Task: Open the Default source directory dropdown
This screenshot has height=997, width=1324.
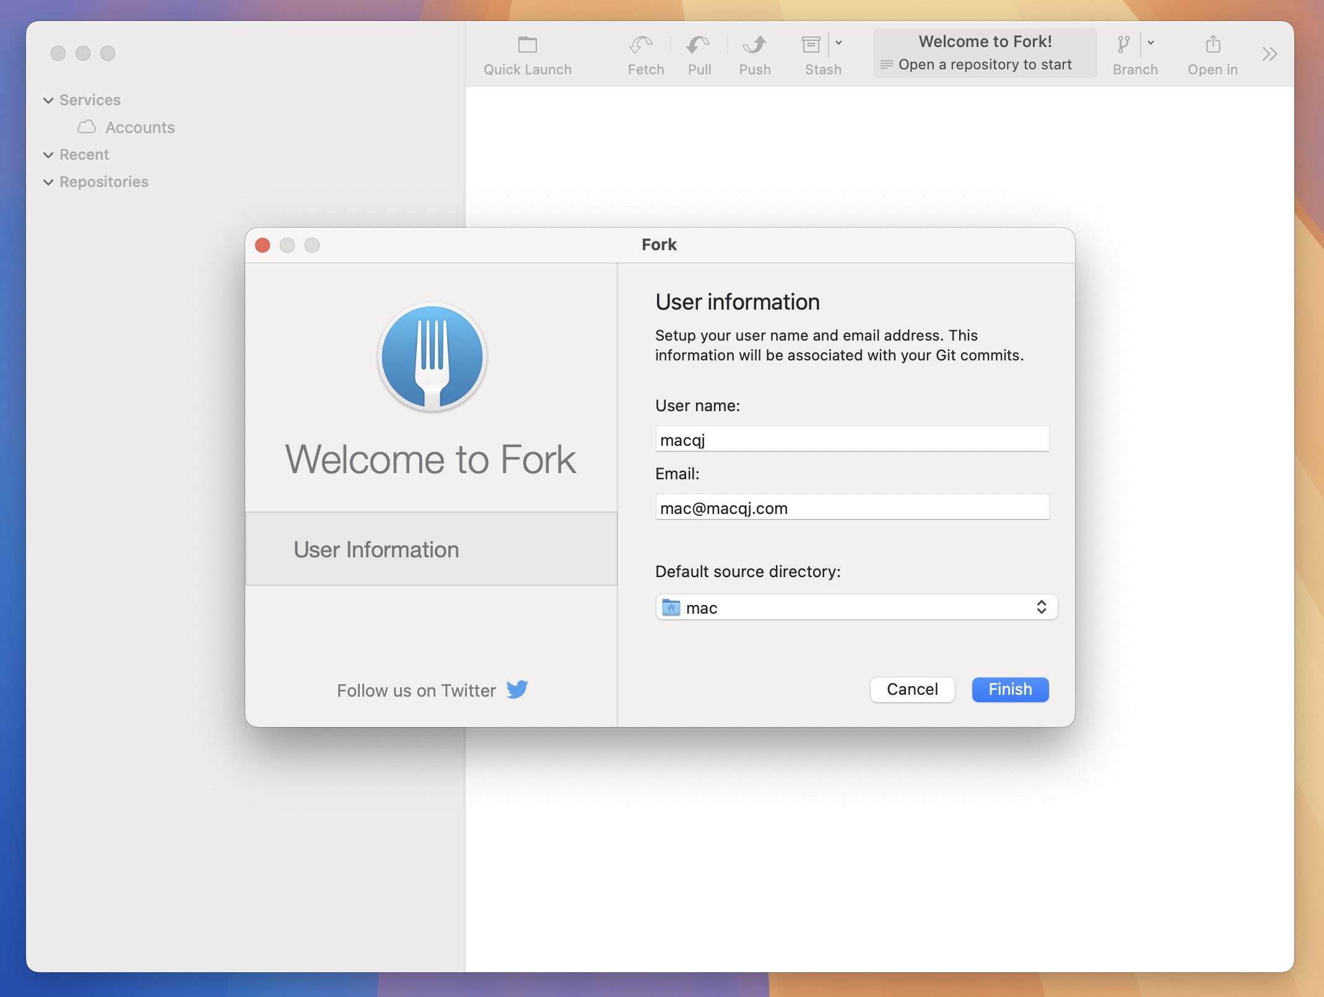Action: (x=856, y=607)
